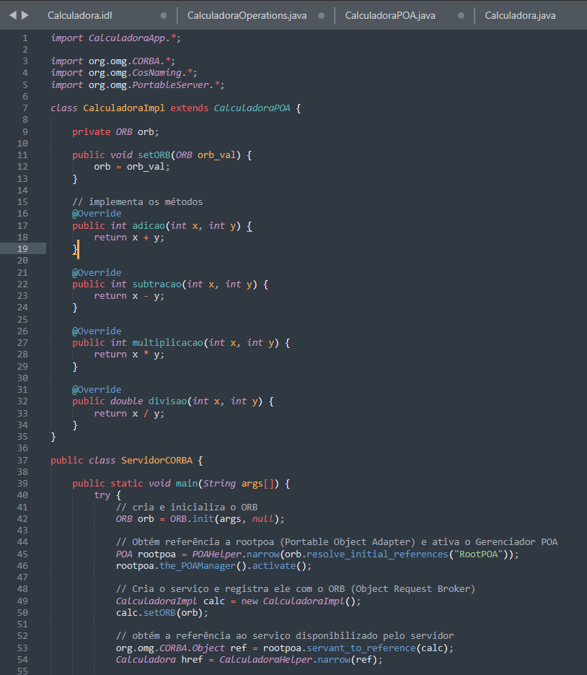Click the 'org.omg.PortableServer' import text

(x=149, y=84)
